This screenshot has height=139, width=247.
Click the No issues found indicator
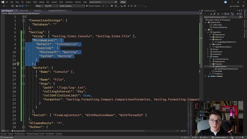tap(18, 131)
